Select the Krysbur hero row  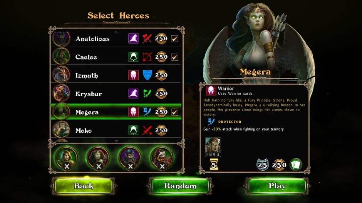pyautogui.click(x=116, y=94)
